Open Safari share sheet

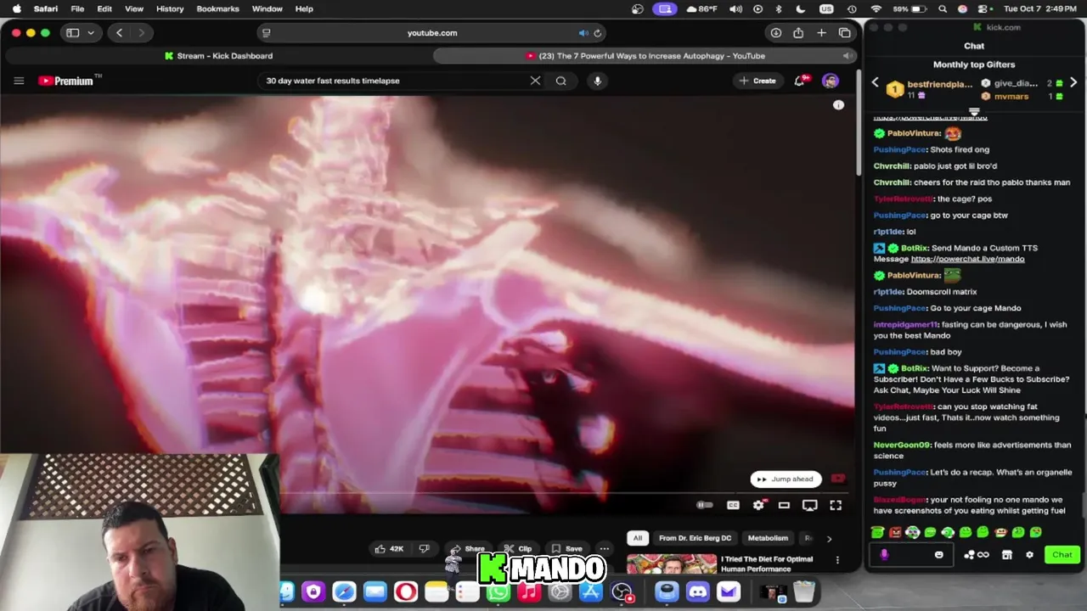point(798,33)
